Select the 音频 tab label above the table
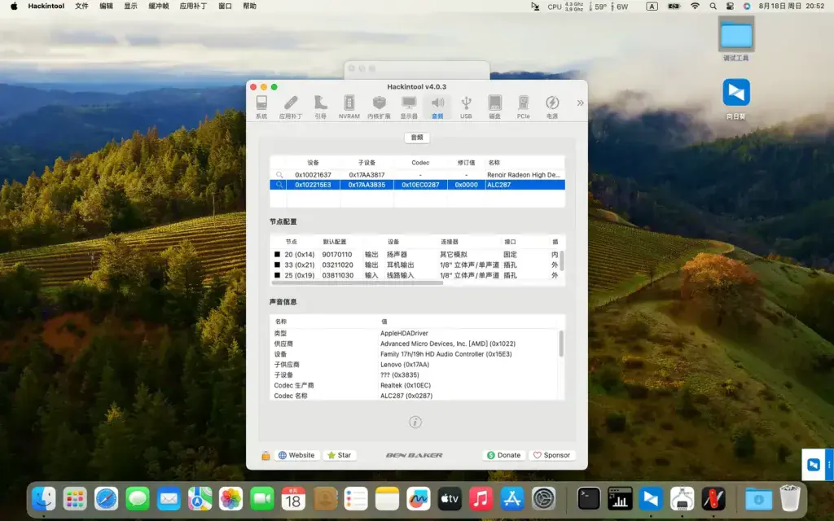 coord(417,138)
